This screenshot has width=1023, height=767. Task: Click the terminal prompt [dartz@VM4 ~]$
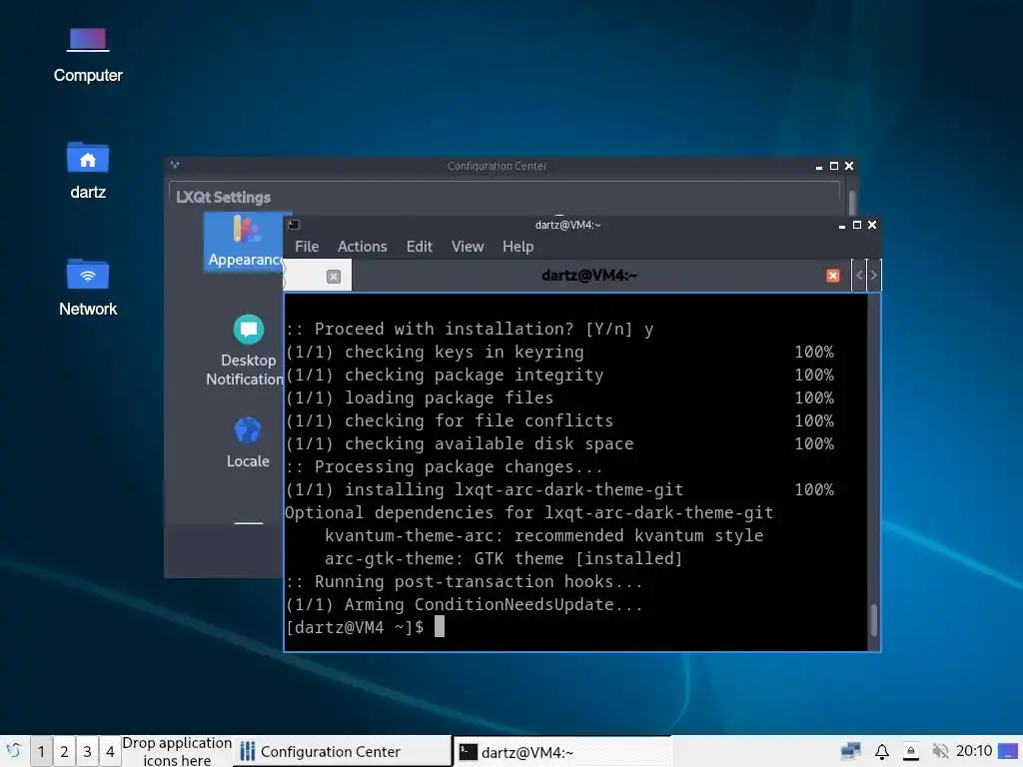355,627
